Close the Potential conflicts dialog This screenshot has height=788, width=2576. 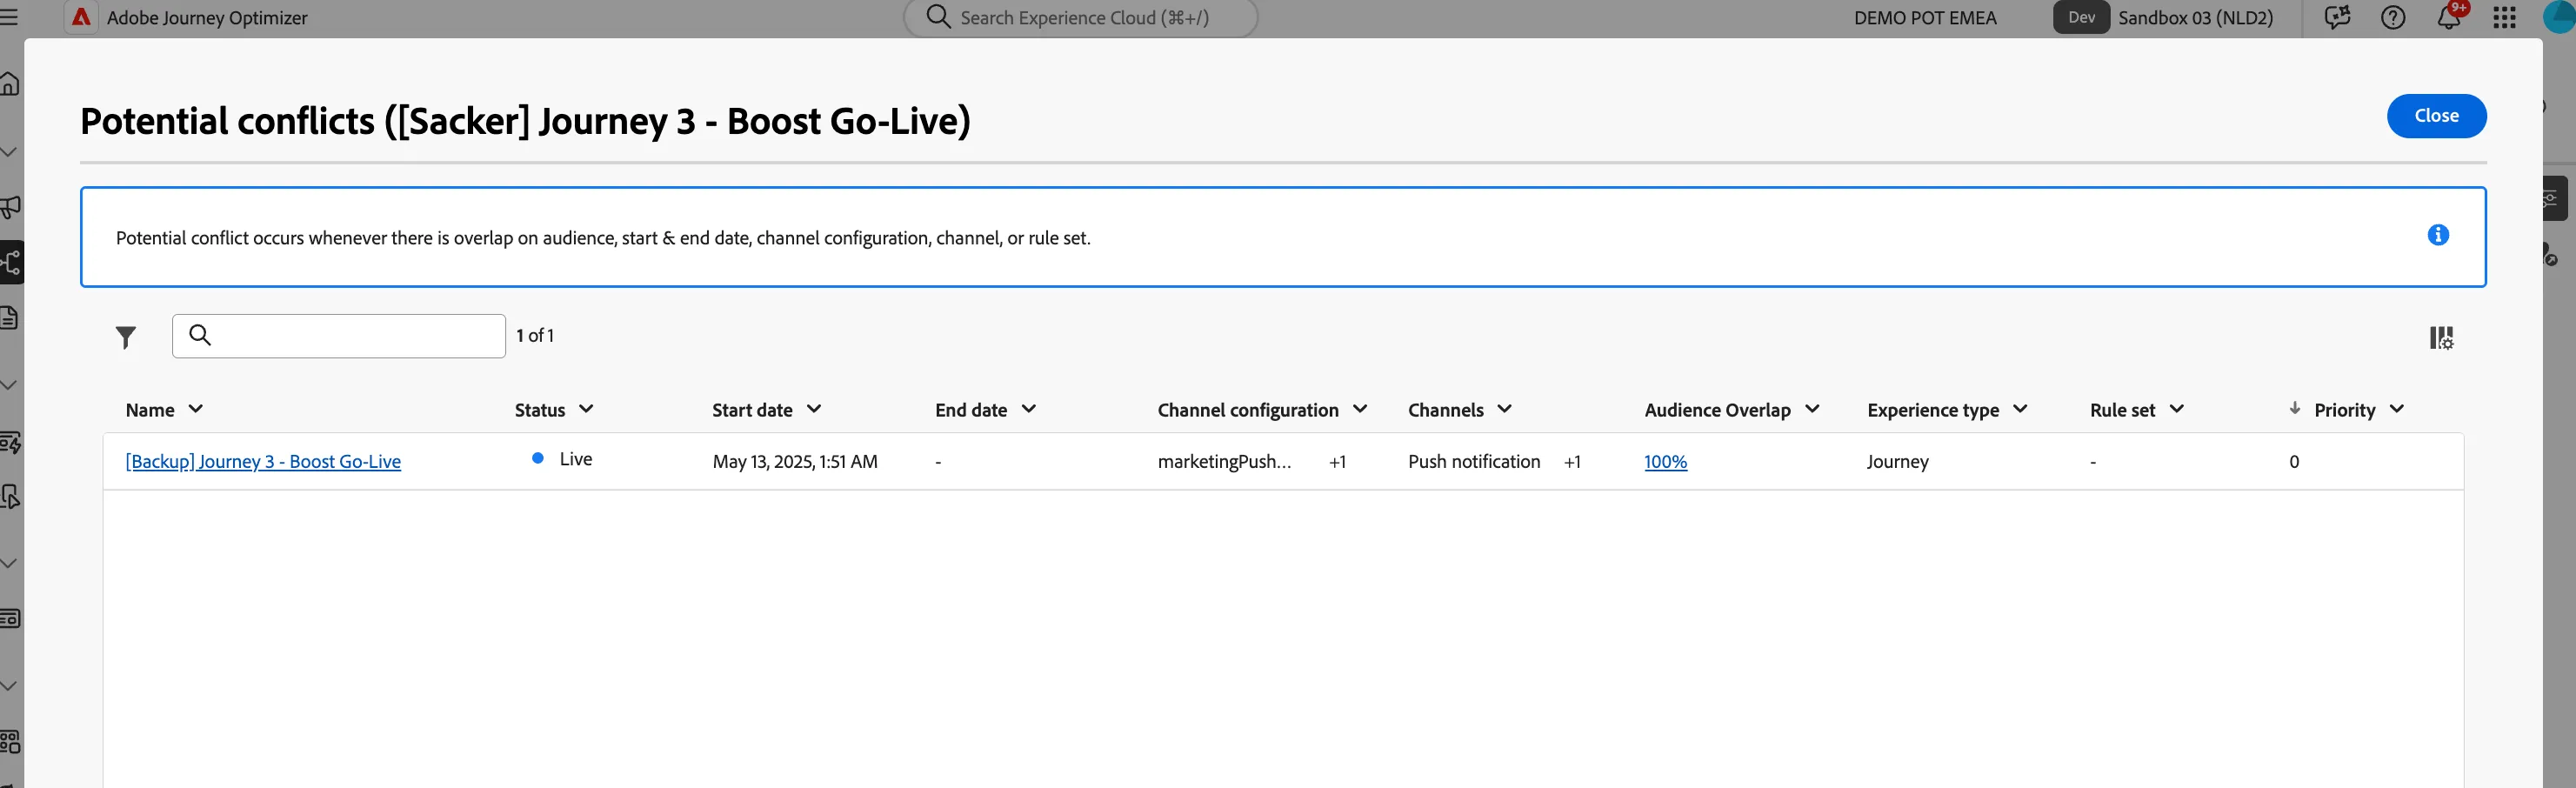[x=2436, y=116]
